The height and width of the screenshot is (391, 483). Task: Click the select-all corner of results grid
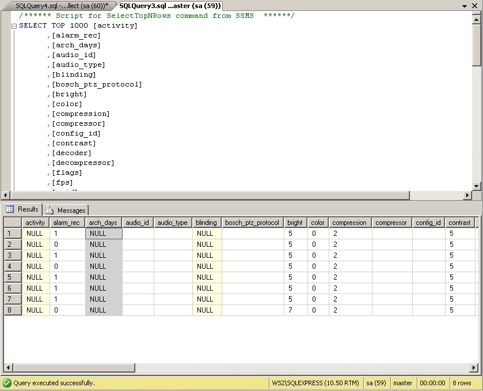pyautogui.click(x=12, y=223)
